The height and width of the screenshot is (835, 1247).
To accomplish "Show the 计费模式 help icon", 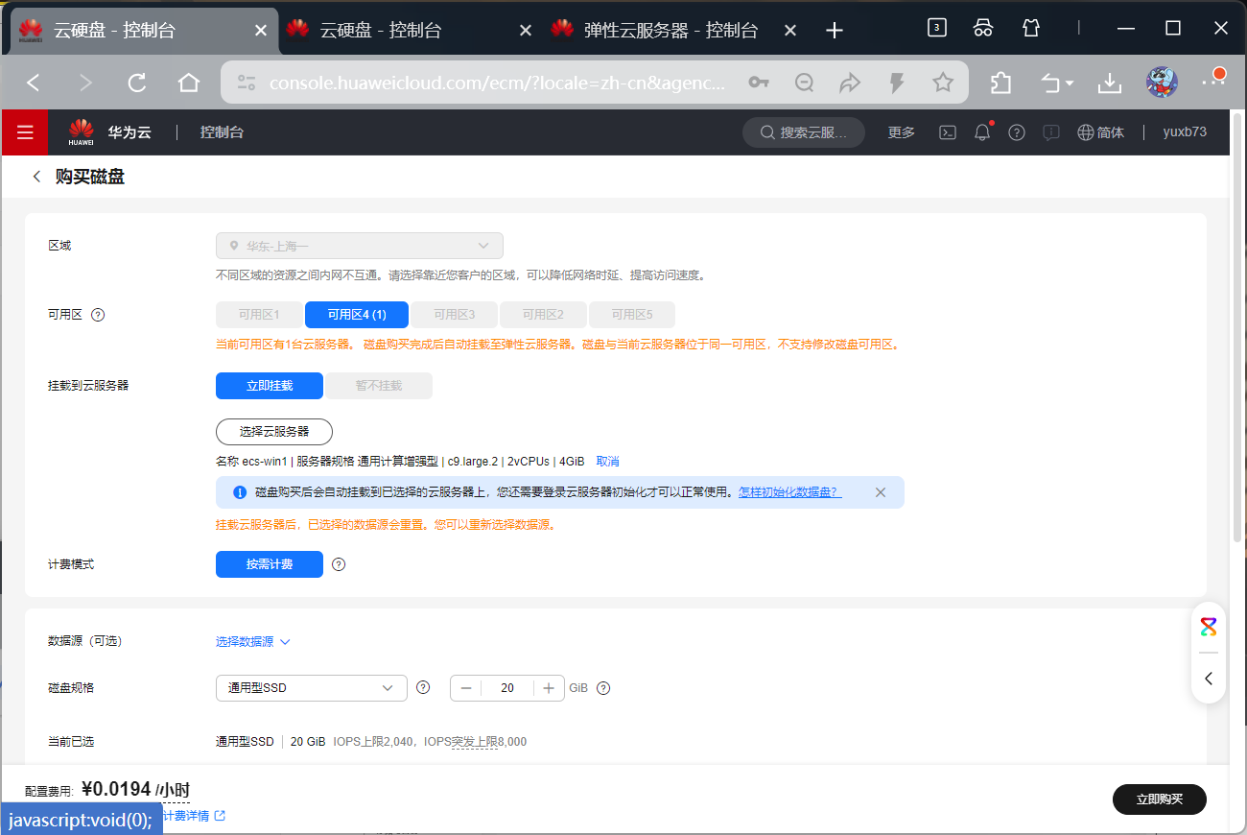I will tap(339, 564).
